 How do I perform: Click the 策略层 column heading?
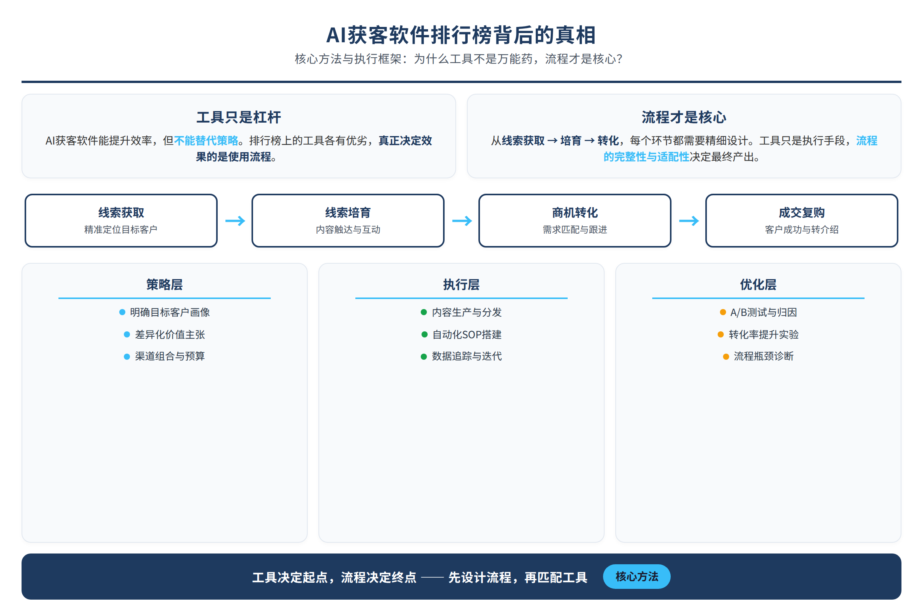click(165, 284)
